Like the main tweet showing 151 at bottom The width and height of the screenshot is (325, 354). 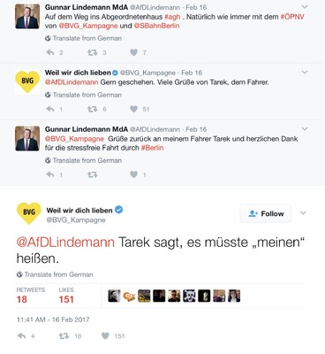click(105, 335)
